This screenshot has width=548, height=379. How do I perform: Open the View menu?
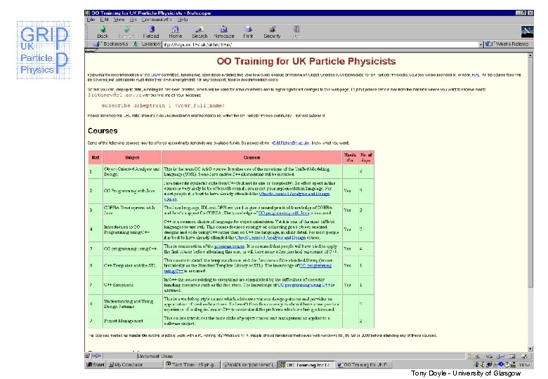(x=119, y=20)
